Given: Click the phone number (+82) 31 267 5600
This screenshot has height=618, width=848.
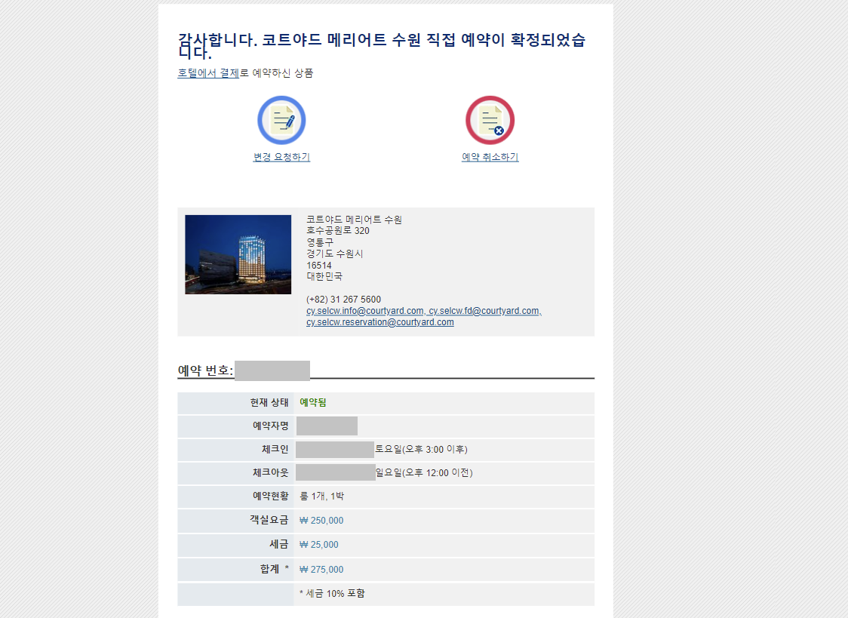Looking at the screenshot, I should (x=343, y=299).
